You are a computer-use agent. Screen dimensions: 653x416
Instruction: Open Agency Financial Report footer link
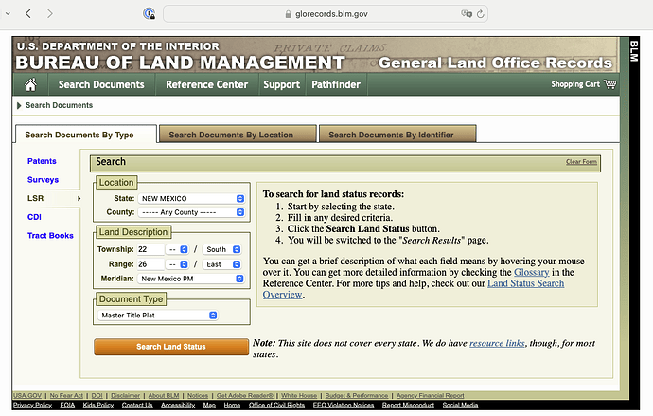(x=431, y=395)
